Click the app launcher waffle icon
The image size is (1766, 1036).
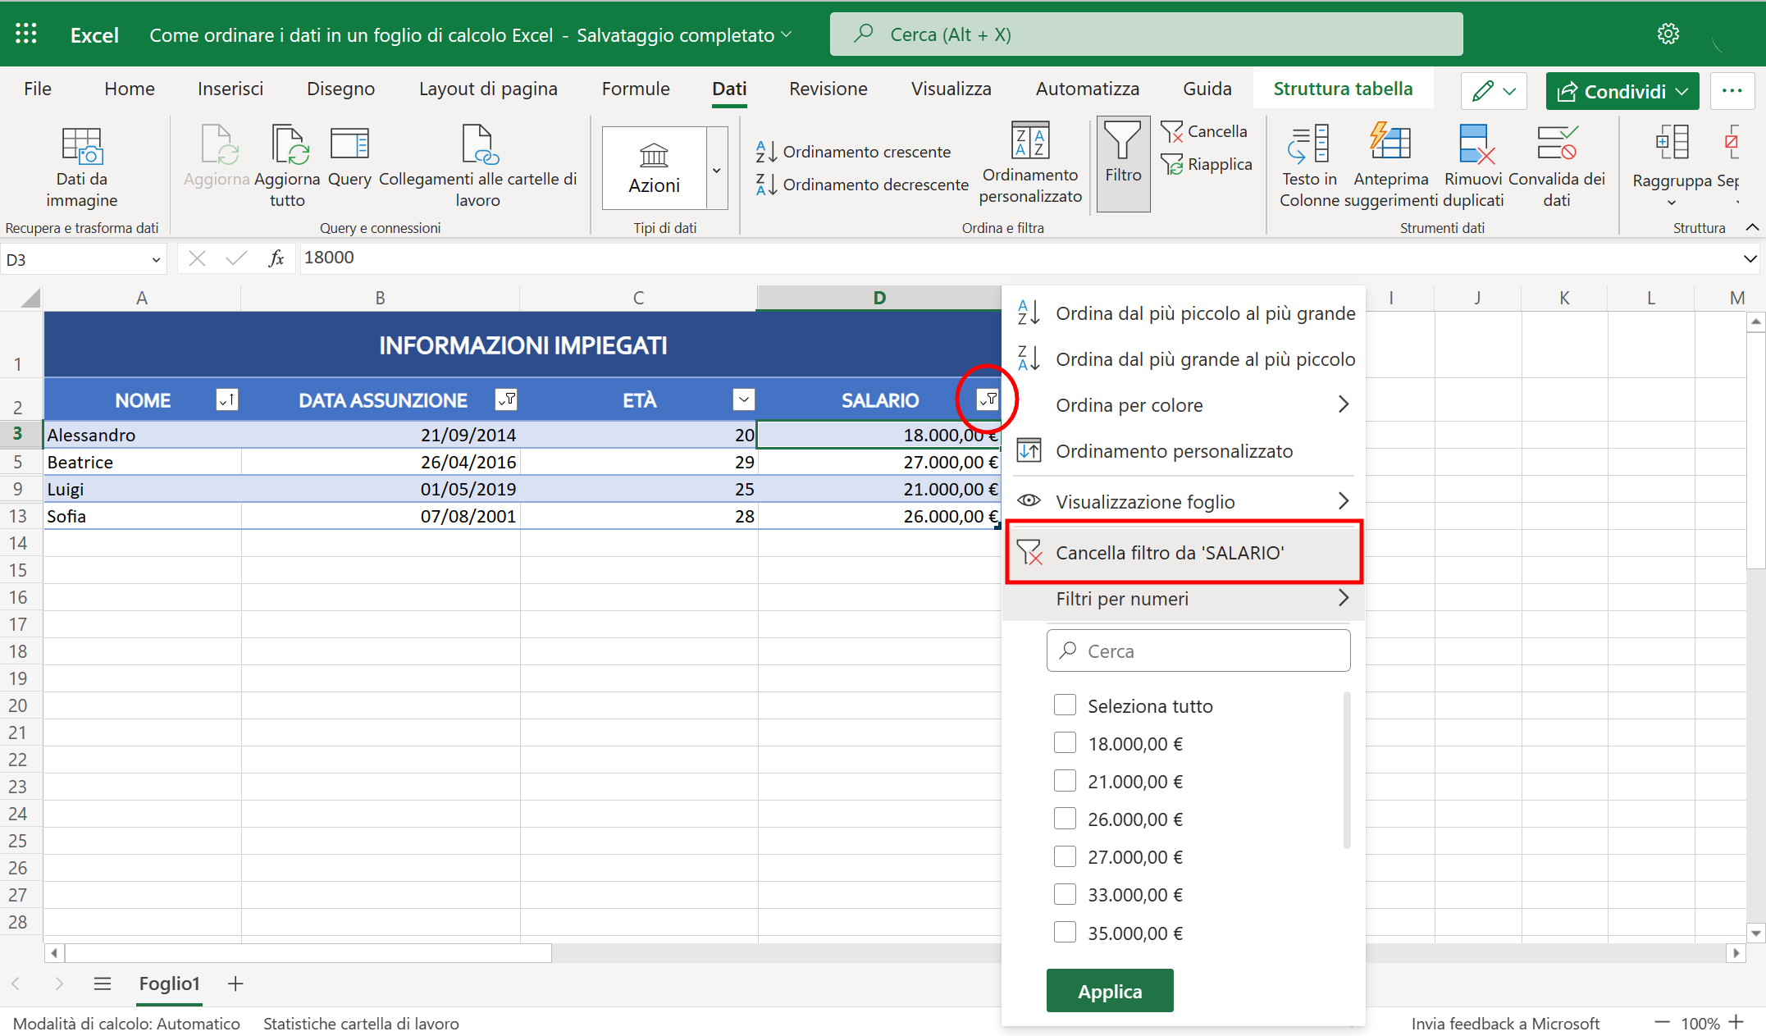point(26,34)
